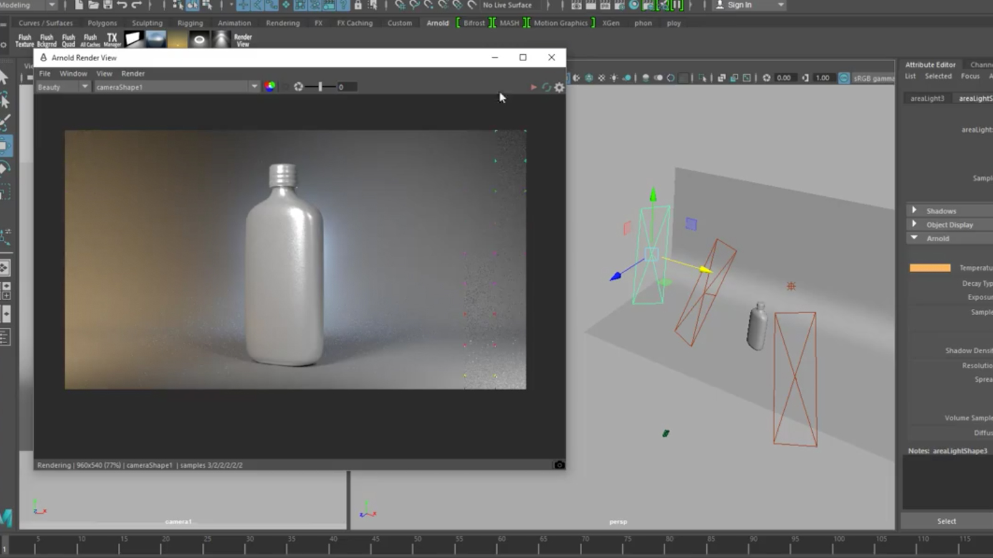Screen dimensions: 993x558
Task: Toggle use all lights in viewport
Action: click(614, 78)
